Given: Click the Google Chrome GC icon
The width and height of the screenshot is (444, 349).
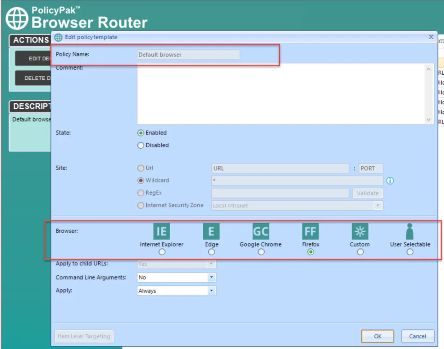Looking at the screenshot, I should point(261,231).
